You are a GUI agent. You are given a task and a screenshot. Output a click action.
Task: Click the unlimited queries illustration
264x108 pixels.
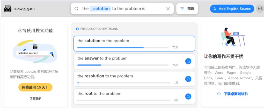tap(35, 52)
